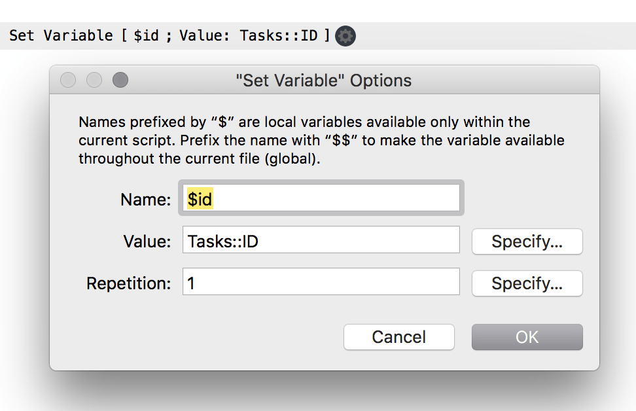636x411 pixels.
Task: Click into the Name input field
Action: click(x=321, y=199)
